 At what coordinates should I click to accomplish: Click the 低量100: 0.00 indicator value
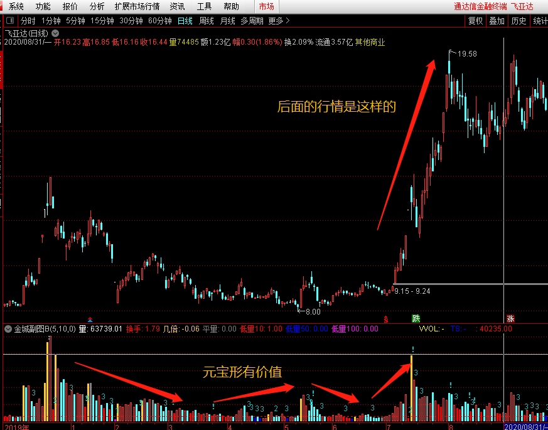[x=355, y=328]
